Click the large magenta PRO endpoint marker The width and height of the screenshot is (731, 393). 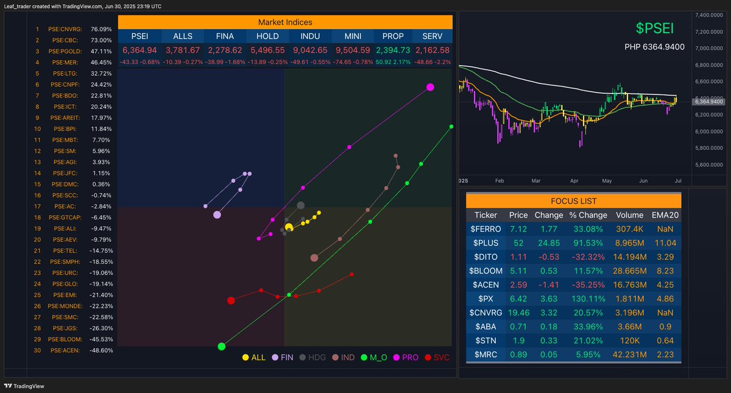click(430, 87)
